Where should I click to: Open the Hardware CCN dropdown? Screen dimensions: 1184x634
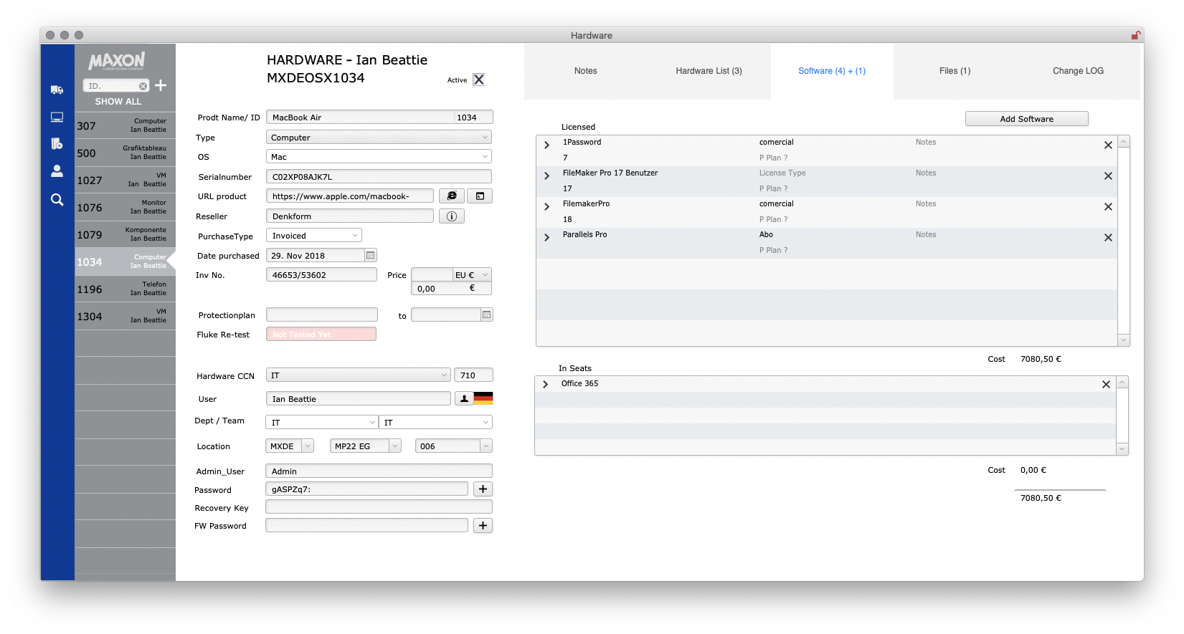click(x=358, y=375)
